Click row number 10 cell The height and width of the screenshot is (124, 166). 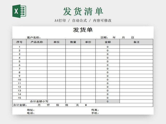pyautogui.click(x=19, y=80)
